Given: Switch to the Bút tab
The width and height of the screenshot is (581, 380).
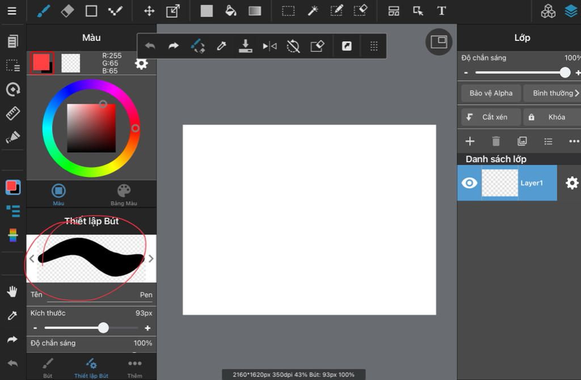Looking at the screenshot, I should (x=48, y=368).
